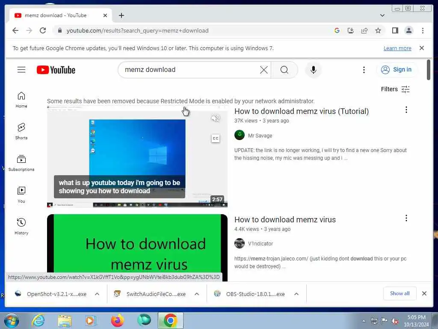
Task: Open Chrome's three-dot menu
Action: [423, 30]
